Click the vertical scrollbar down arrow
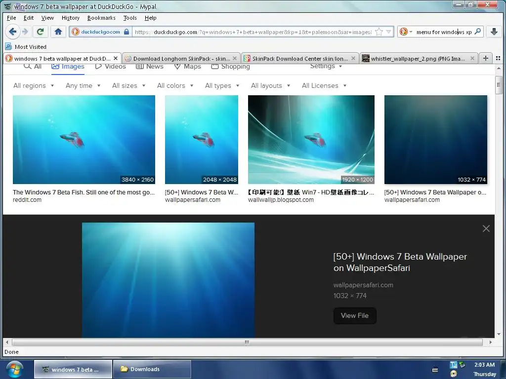 point(499,334)
